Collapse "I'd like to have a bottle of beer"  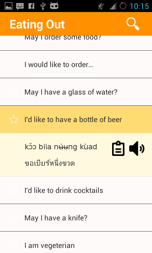coord(76,120)
